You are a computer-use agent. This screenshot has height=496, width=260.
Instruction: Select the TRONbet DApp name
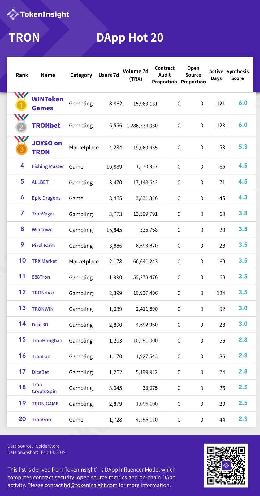(46, 126)
